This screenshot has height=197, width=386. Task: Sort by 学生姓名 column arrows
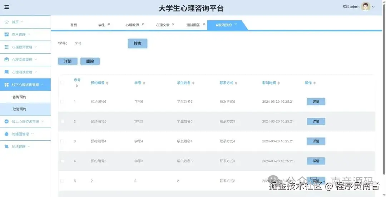[x=193, y=83]
